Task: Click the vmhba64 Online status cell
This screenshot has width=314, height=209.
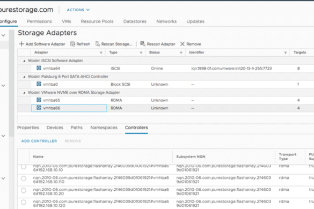Action: point(157,69)
